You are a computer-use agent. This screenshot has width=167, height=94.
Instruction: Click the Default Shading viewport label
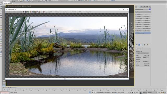(x=27, y=6)
